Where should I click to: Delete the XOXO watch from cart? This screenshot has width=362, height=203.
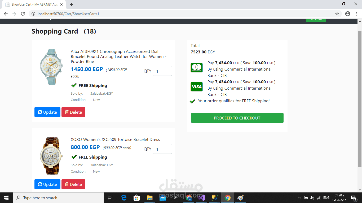[x=73, y=184]
